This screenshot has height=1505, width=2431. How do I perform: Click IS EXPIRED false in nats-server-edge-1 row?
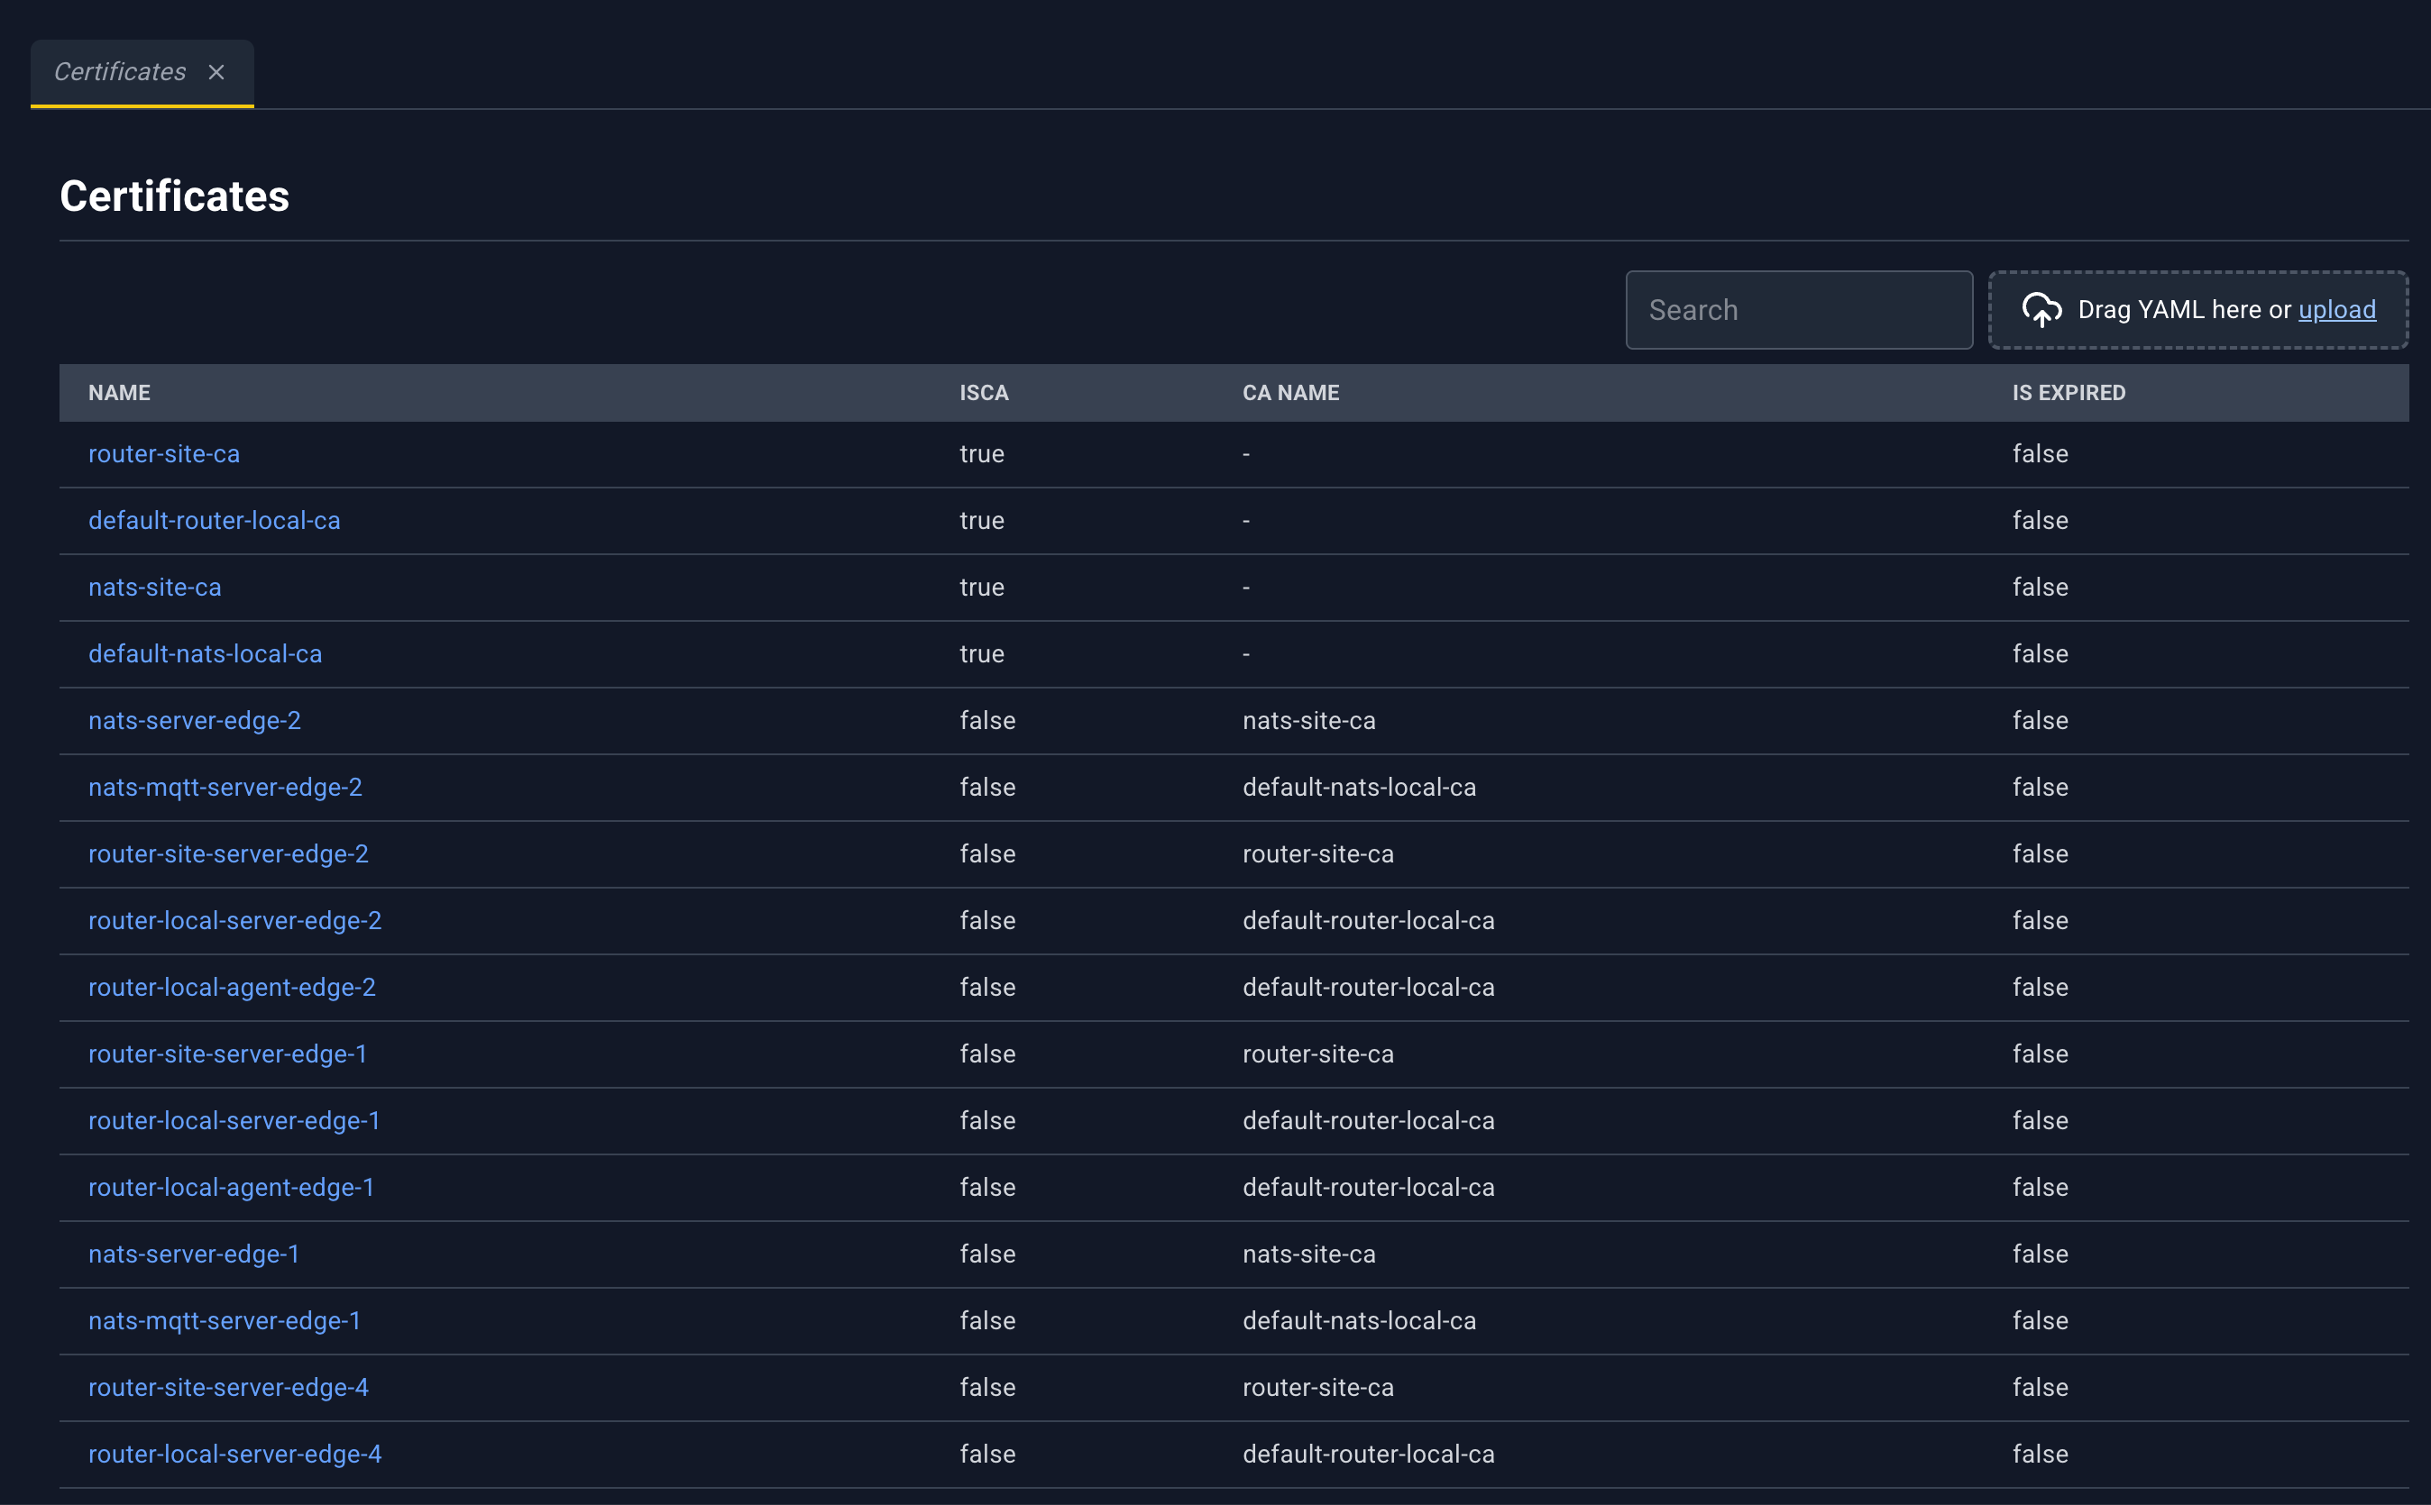coord(2040,1254)
